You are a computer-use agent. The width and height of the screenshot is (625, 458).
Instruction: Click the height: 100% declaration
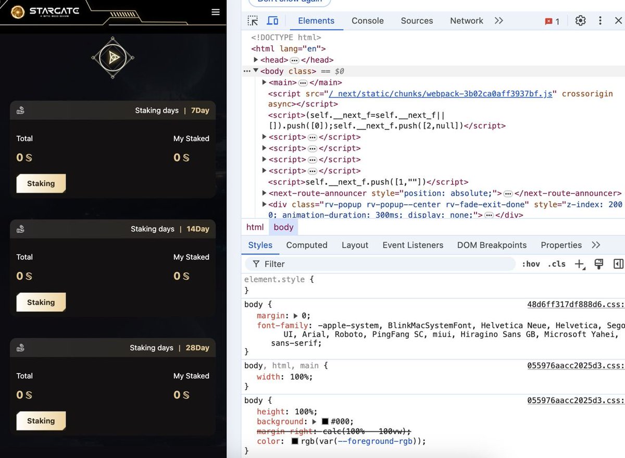[x=287, y=412]
